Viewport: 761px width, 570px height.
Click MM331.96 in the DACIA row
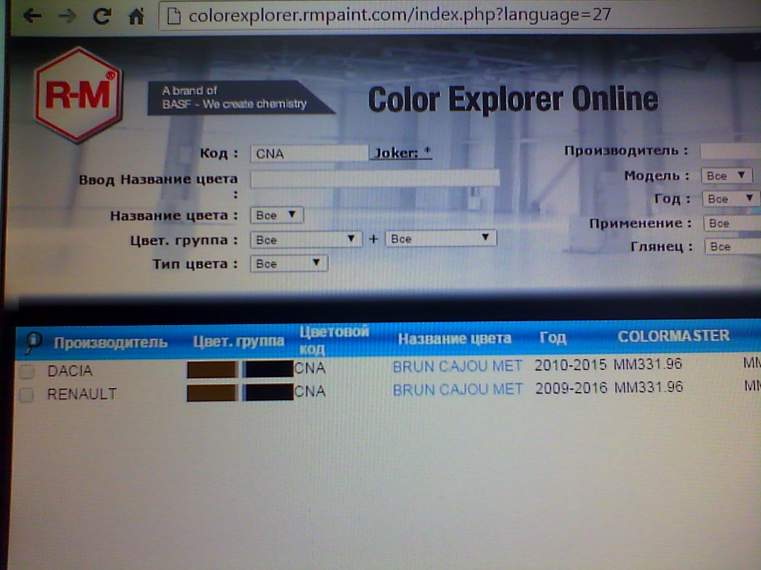tap(648, 363)
